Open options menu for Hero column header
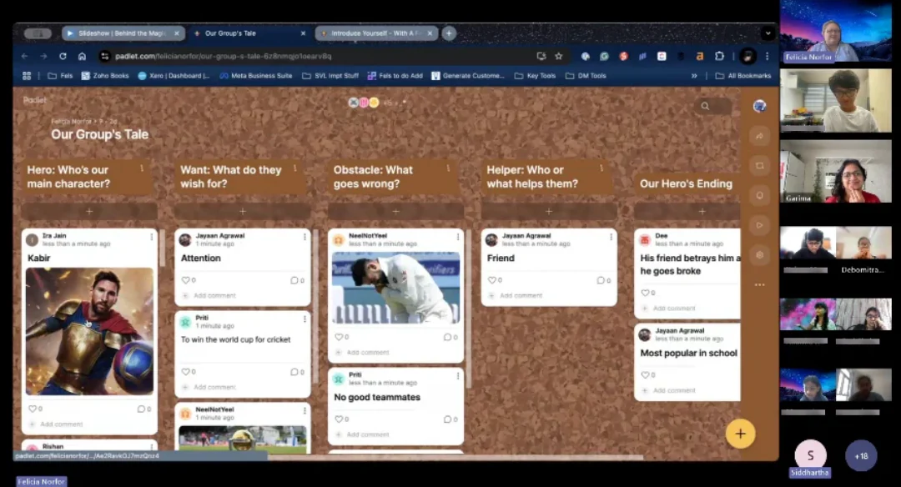The height and width of the screenshot is (487, 901). (x=142, y=168)
